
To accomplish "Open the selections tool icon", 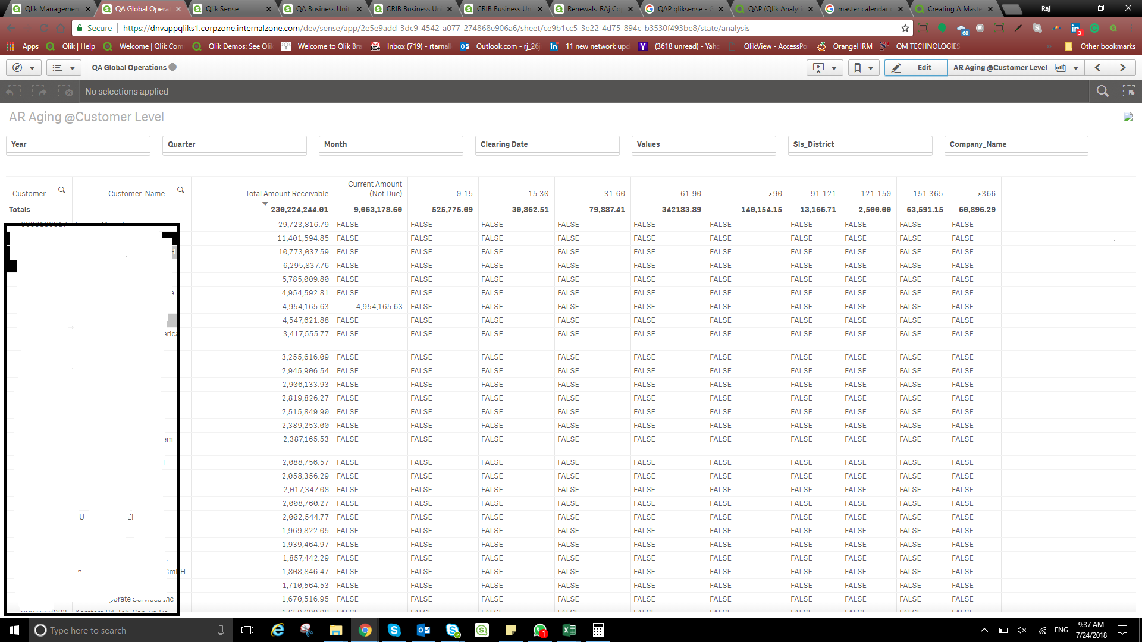I will coord(1128,91).
